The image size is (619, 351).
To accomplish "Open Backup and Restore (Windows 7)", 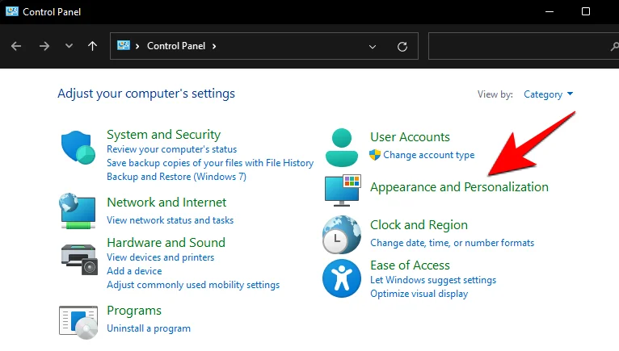I will pos(176,176).
